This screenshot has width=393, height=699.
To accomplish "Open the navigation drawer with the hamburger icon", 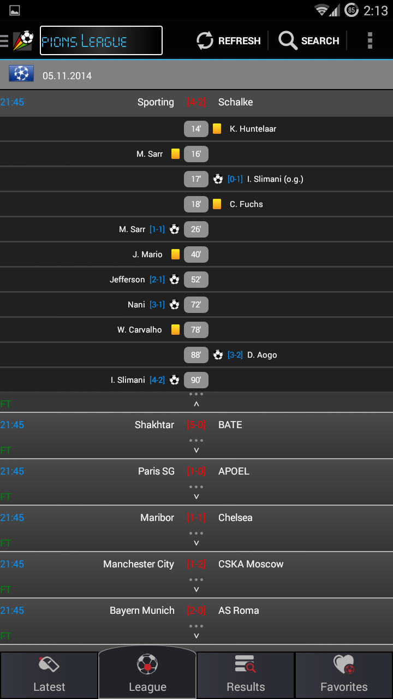I will [x=5, y=40].
